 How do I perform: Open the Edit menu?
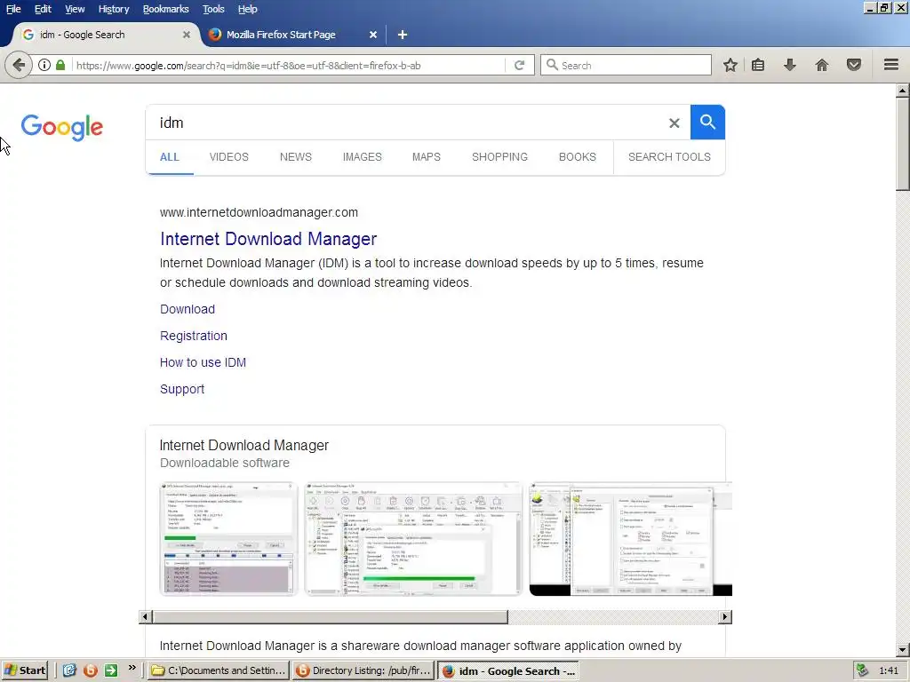pos(43,9)
